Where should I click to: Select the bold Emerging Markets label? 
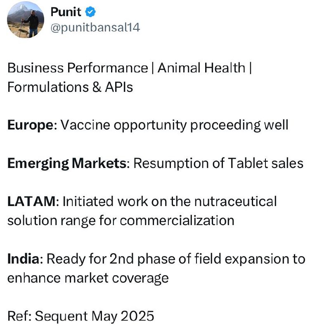tap(67, 163)
